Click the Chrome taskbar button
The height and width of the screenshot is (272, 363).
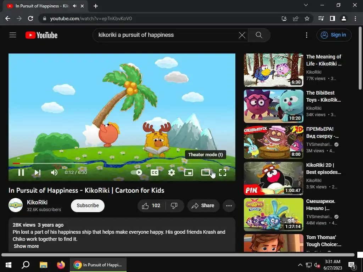(98, 265)
